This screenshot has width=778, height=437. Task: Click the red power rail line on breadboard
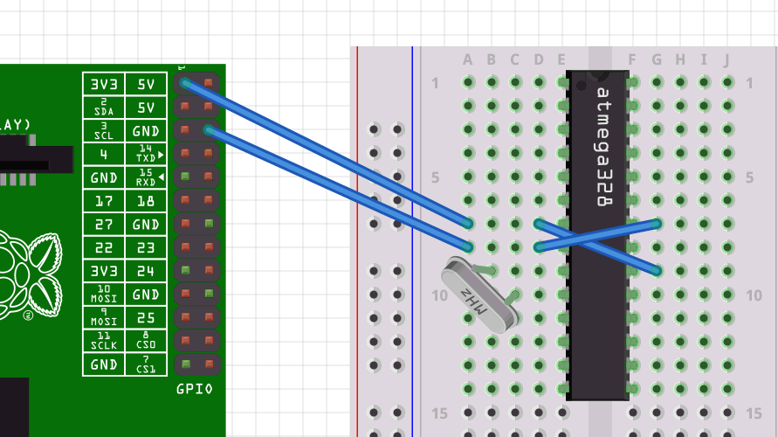click(x=357, y=262)
